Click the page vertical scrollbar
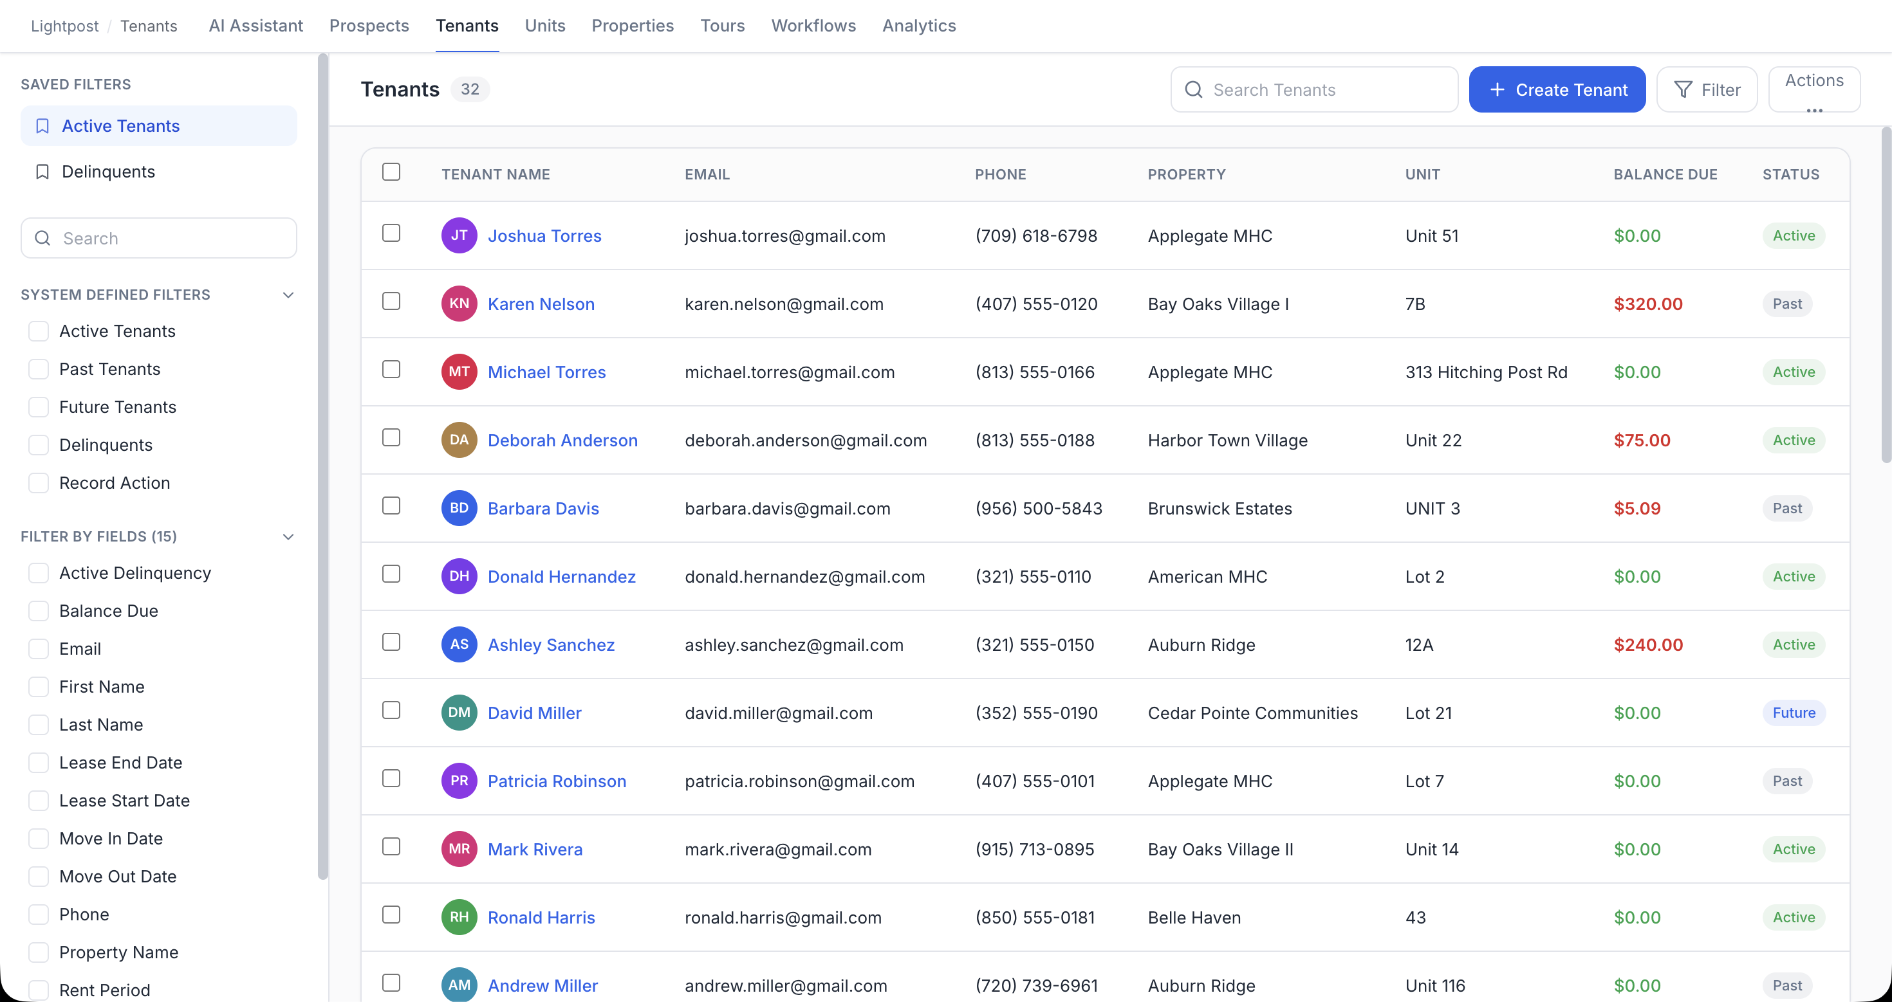 click(x=1886, y=295)
